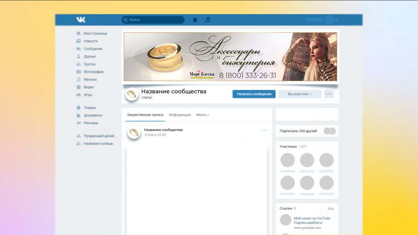
Task: Click the search magnifier icon
Action: (125, 20)
